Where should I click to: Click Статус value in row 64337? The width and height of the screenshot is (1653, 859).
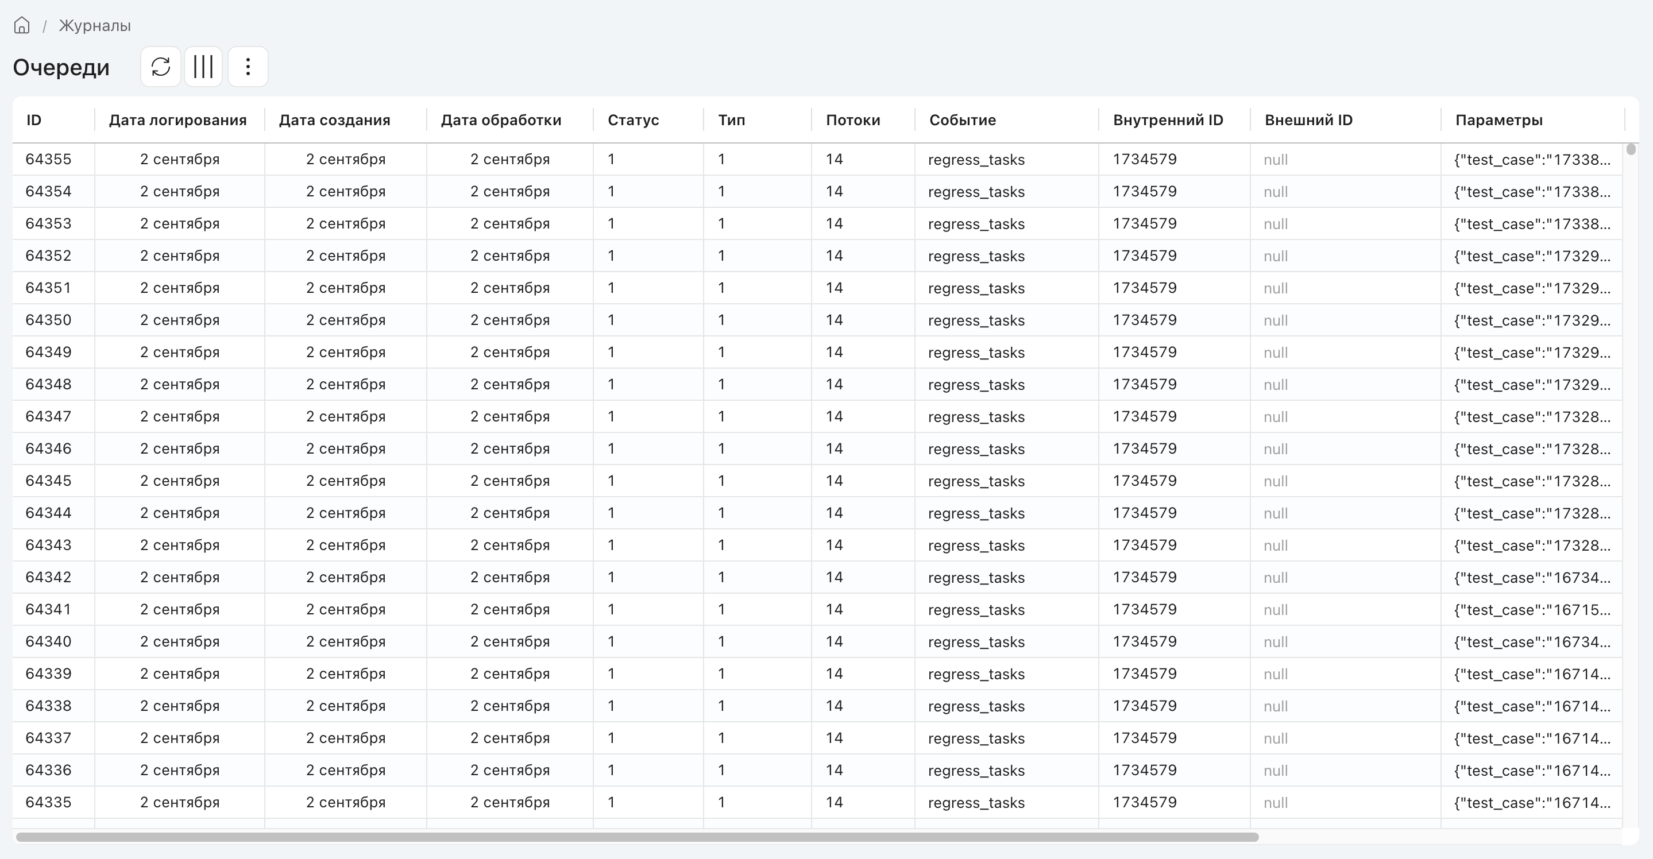(x=611, y=738)
